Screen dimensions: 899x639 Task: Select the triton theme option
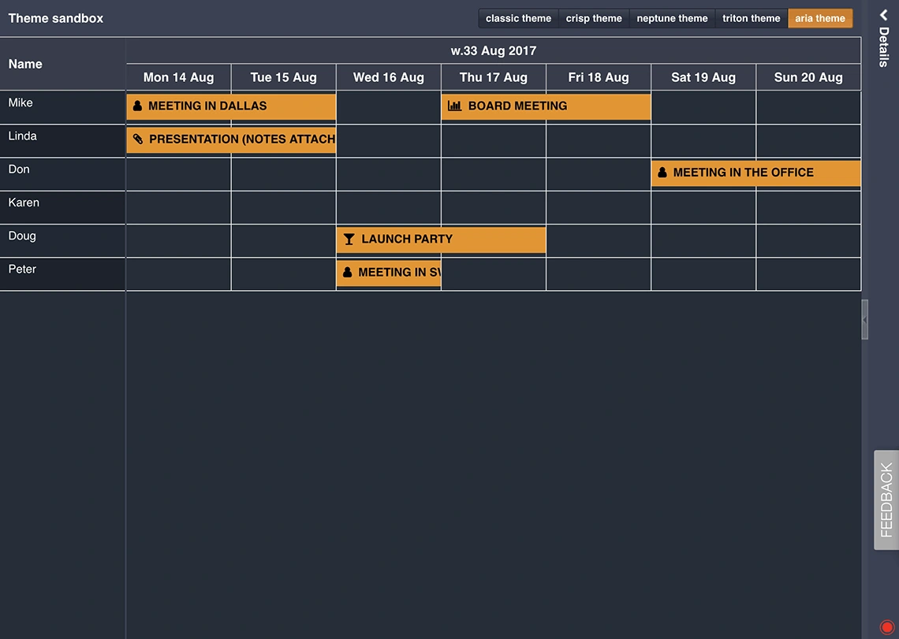click(x=751, y=18)
